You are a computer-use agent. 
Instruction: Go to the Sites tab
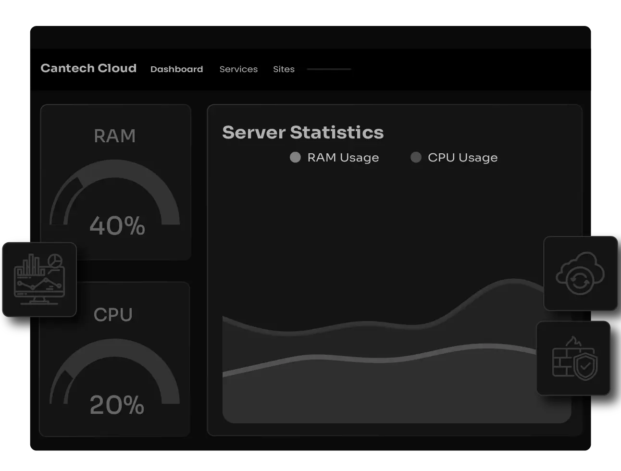tap(284, 69)
